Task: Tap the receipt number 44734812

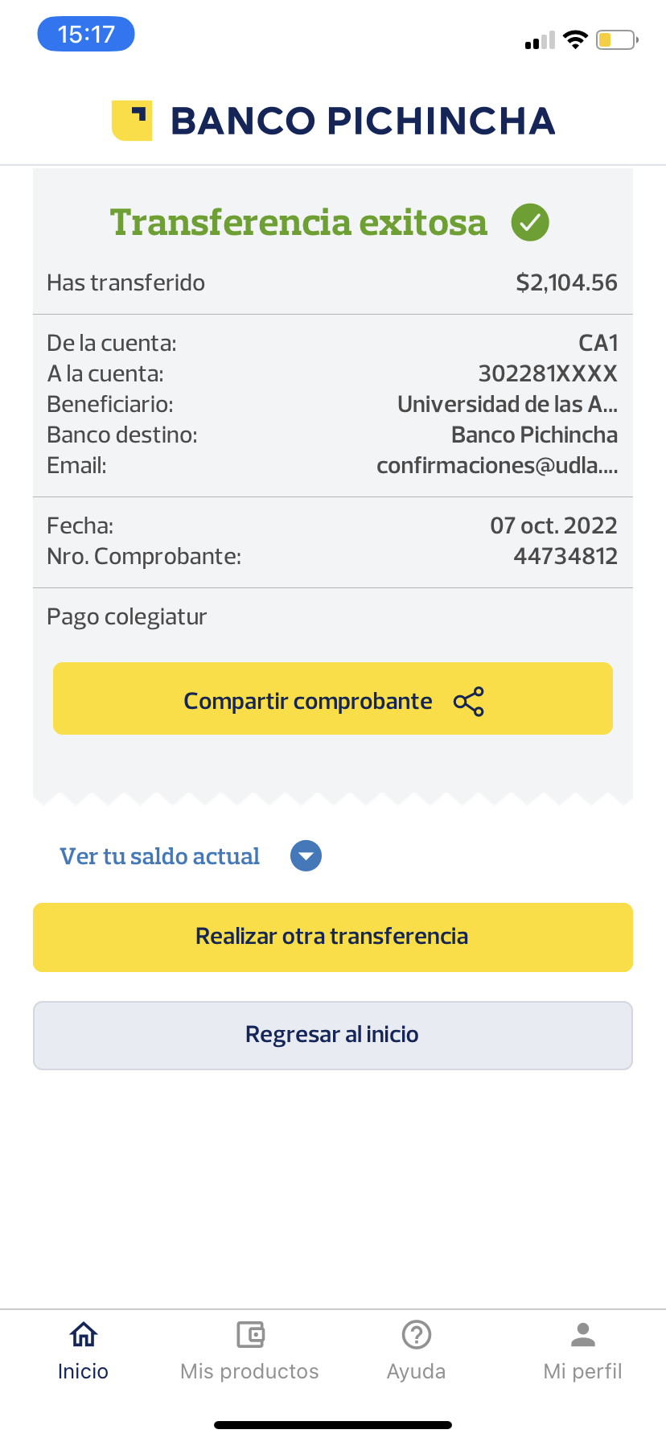Action: [565, 556]
